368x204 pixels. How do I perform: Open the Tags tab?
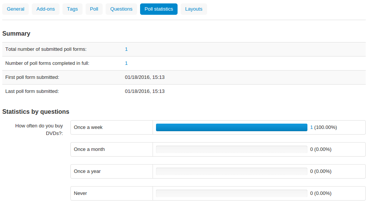[x=72, y=9]
